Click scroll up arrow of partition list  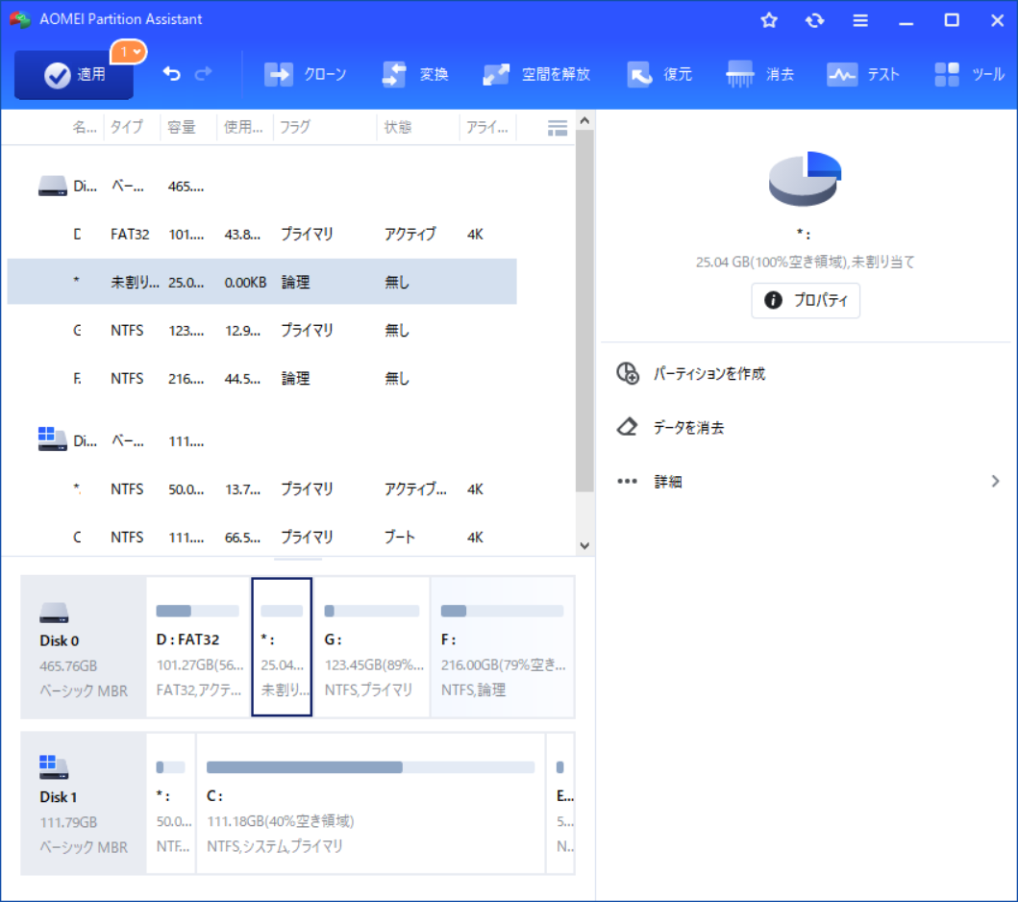point(584,121)
